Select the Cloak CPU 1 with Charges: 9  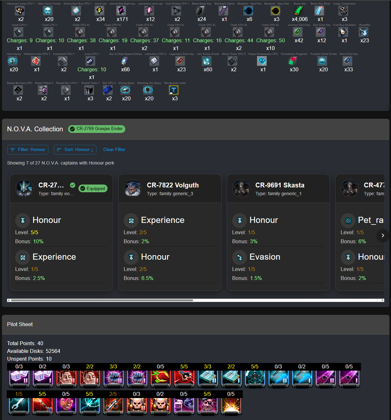point(18,32)
